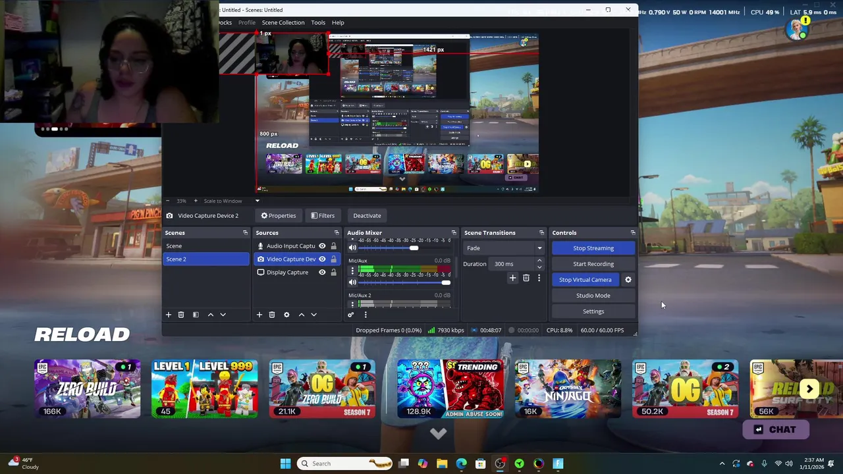Hide the Display Capture source

(322, 272)
